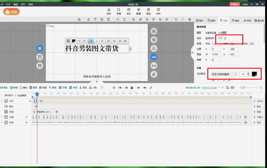
Task: Toggle bold in floating text toolbar
Action: pyautogui.click(x=91, y=41)
